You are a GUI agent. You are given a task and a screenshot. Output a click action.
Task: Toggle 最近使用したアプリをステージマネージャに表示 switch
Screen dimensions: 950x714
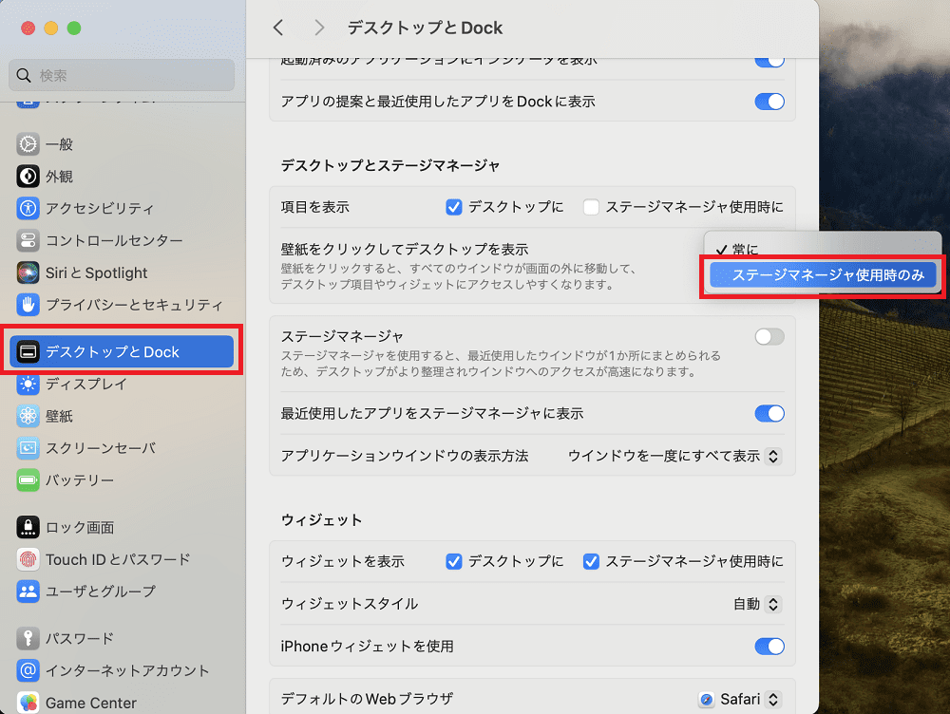pos(769,414)
